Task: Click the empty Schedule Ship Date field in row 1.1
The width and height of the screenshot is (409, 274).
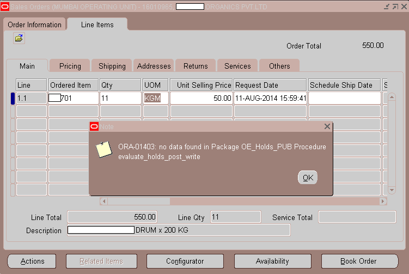Action: pos(345,98)
